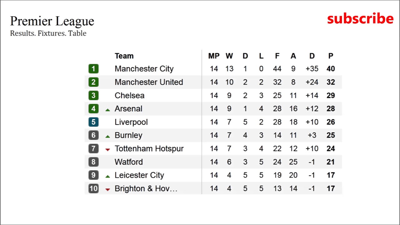400x225 pixels.
Task: Click Tottenham's red down arrow
Action: tap(108, 150)
